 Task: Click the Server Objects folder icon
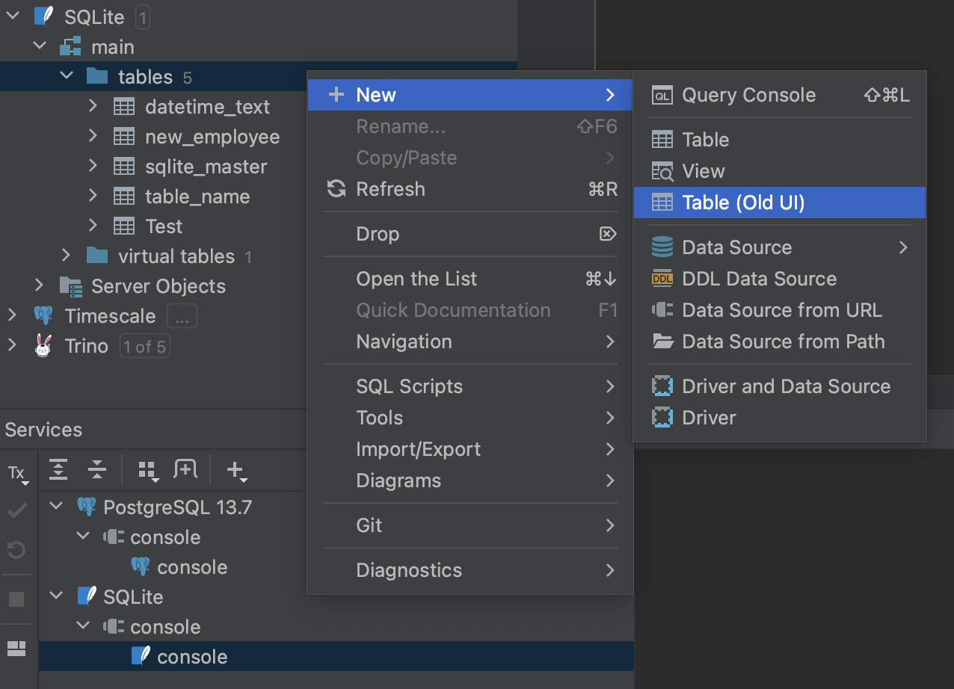pos(70,286)
